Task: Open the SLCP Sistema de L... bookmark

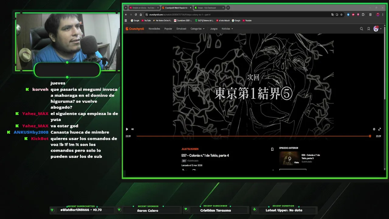Action: click(204, 21)
